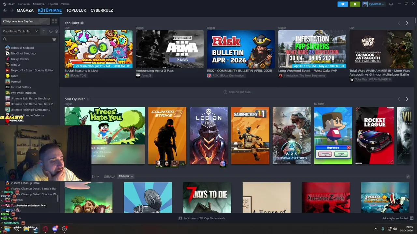Open the Oyunlar menu
The height and width of the screenshot is (234, 417).
pyautogui.click(x=53, y=4)
